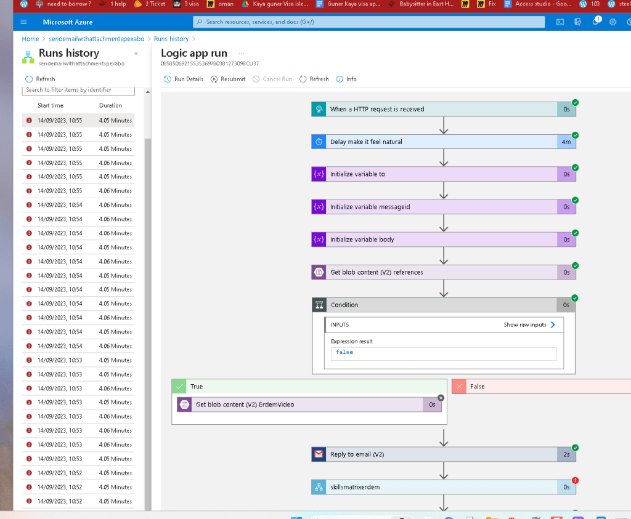
Task: Click the skillsmatrixerdem failed status badge
Action: click(x=576, y=480)
